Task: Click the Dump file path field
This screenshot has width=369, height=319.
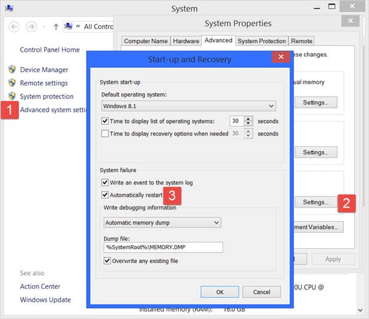Action: [x=163, y=248]
